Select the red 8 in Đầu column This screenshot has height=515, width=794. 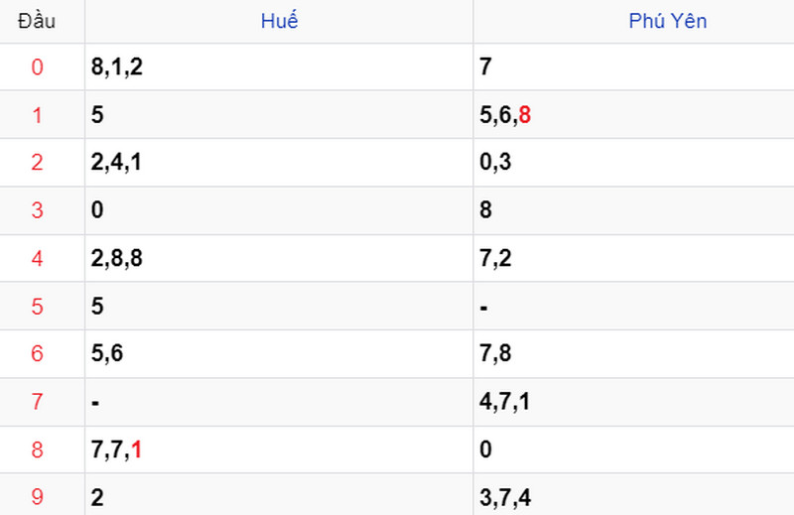[x=37, y=450]
